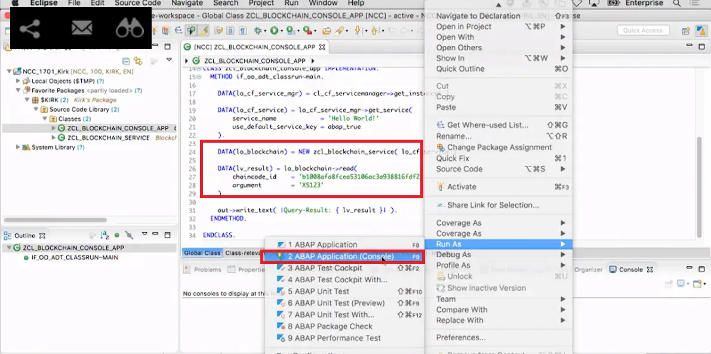This screenshot has width=711, height=354.
Task: Collapse the NCC_1701_Kirk project node
Action: point(9,72)
